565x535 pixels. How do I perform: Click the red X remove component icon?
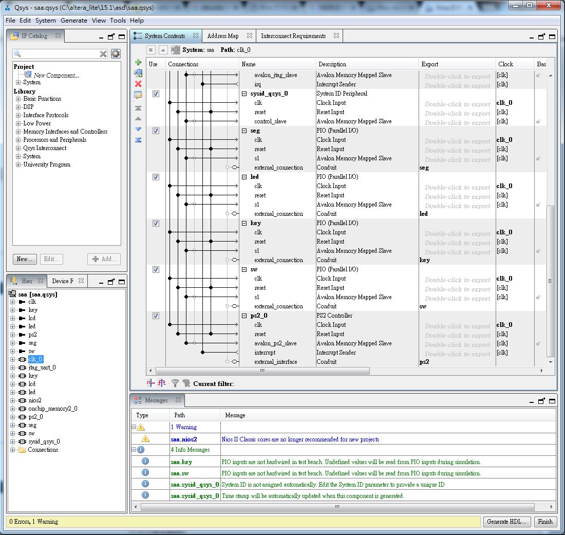coord(138,84)
